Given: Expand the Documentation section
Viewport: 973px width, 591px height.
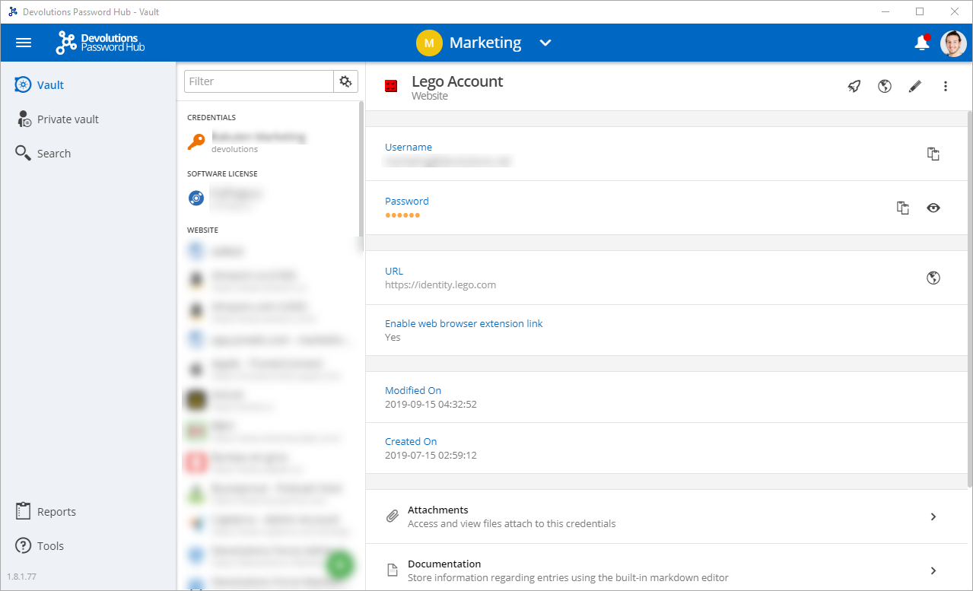Looking at the screenshot, I should [933, 570].
